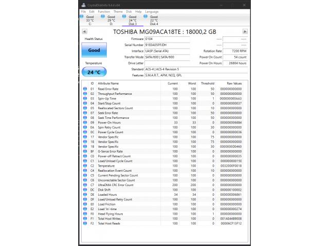Click the next disk arrow button

pos(245,31)
